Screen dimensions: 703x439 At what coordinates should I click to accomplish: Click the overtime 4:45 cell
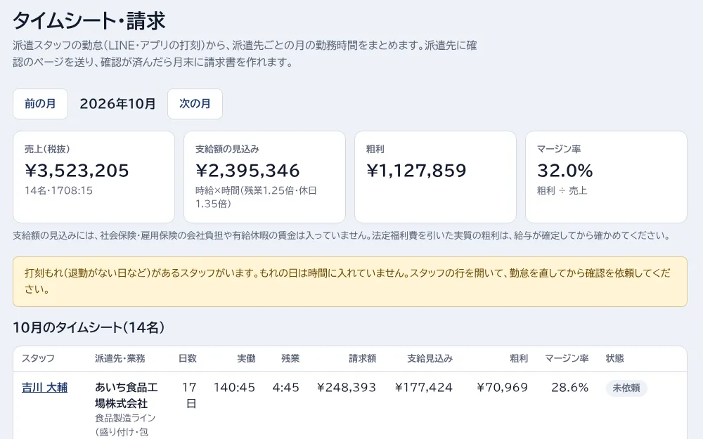click(285, 388)
